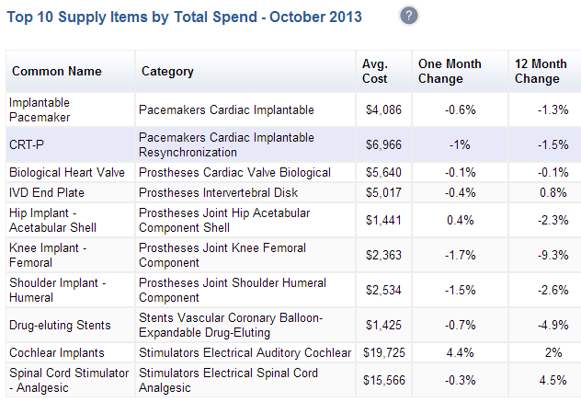The image size is (581, 402).
Task: Sort by One Month Change header
Action: click(x=450, y=71)
